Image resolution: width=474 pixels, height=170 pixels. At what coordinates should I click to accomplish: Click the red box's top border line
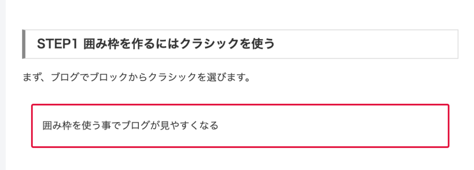(240, 104)
